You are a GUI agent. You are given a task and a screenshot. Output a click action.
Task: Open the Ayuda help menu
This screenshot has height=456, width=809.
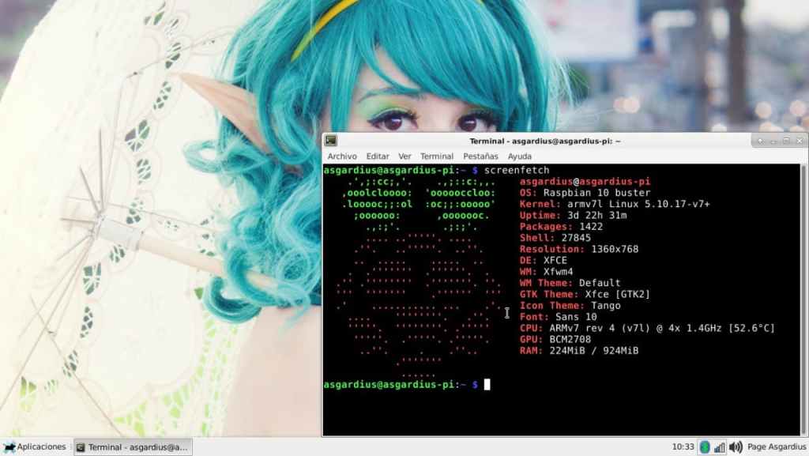point(519,156)
